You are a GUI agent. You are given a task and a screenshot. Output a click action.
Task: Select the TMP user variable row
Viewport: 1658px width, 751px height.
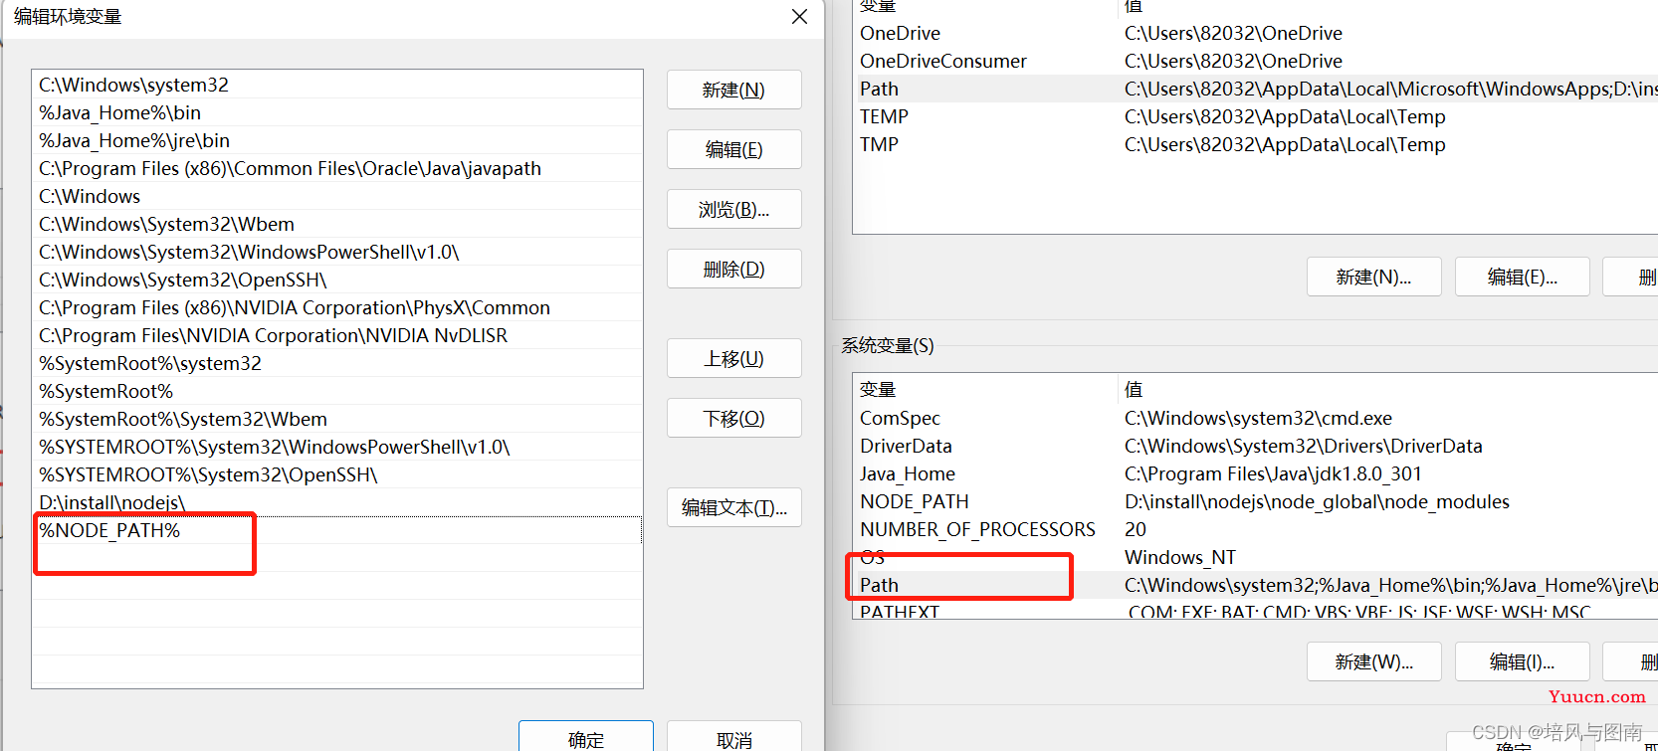pos(1255,144)
